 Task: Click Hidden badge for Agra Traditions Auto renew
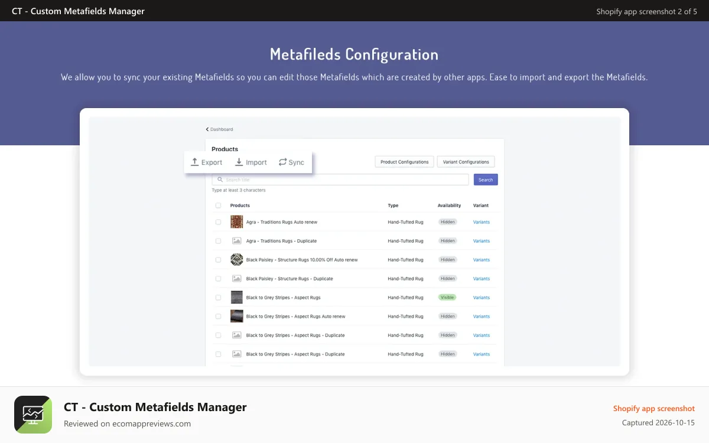pos(448,222)
